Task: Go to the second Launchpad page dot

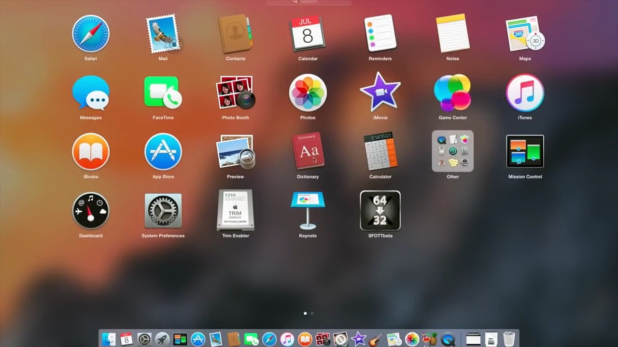Action: tap(312, 313)
